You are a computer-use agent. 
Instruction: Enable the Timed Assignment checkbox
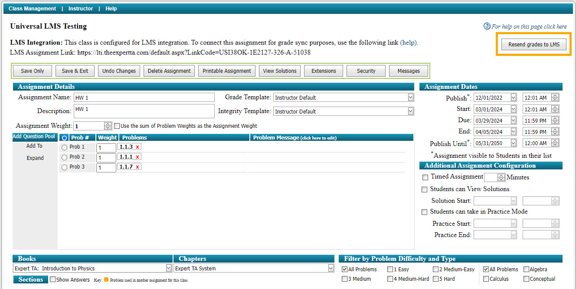(424, 177)
